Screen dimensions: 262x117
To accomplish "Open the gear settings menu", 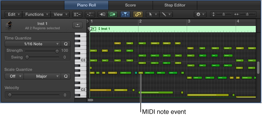I will (x=200, y=14).
